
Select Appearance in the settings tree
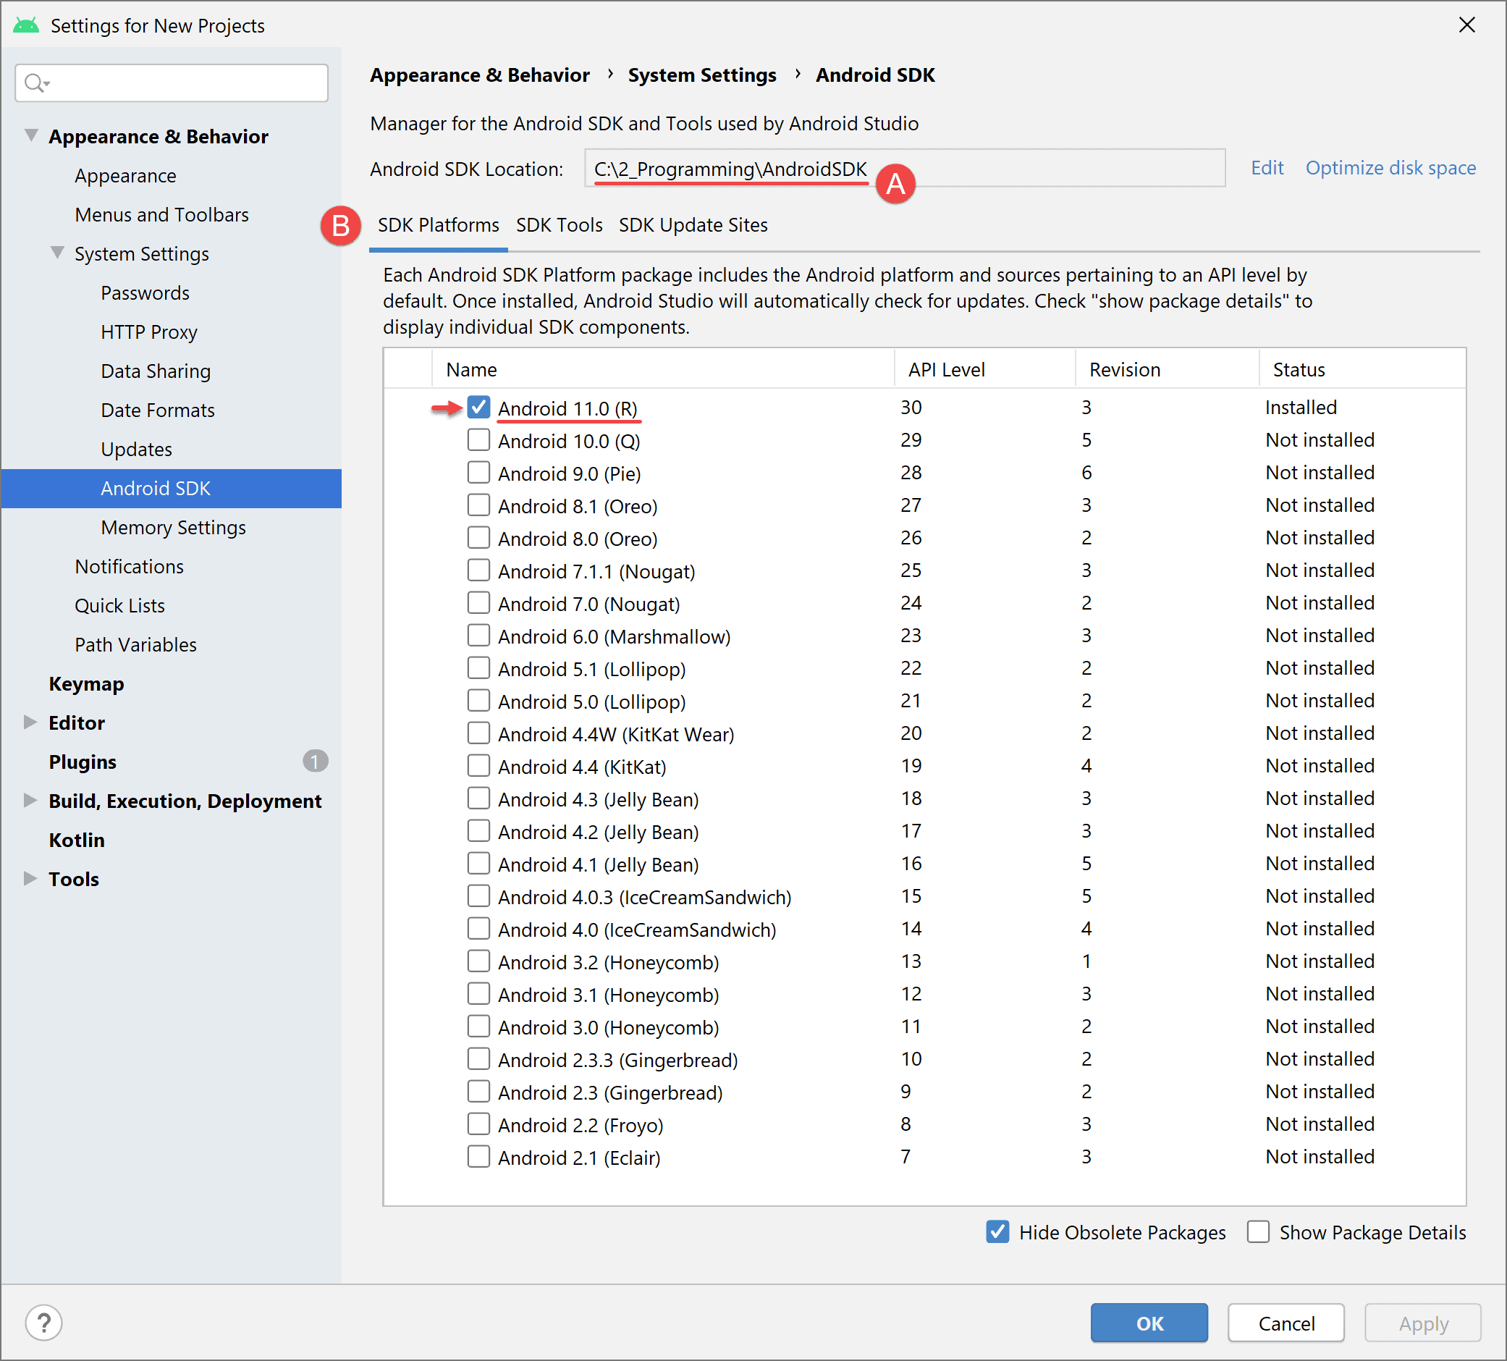click(x=126, y=176)
